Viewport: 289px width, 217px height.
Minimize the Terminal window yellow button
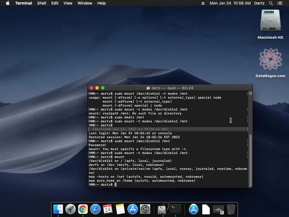[97, 88]
